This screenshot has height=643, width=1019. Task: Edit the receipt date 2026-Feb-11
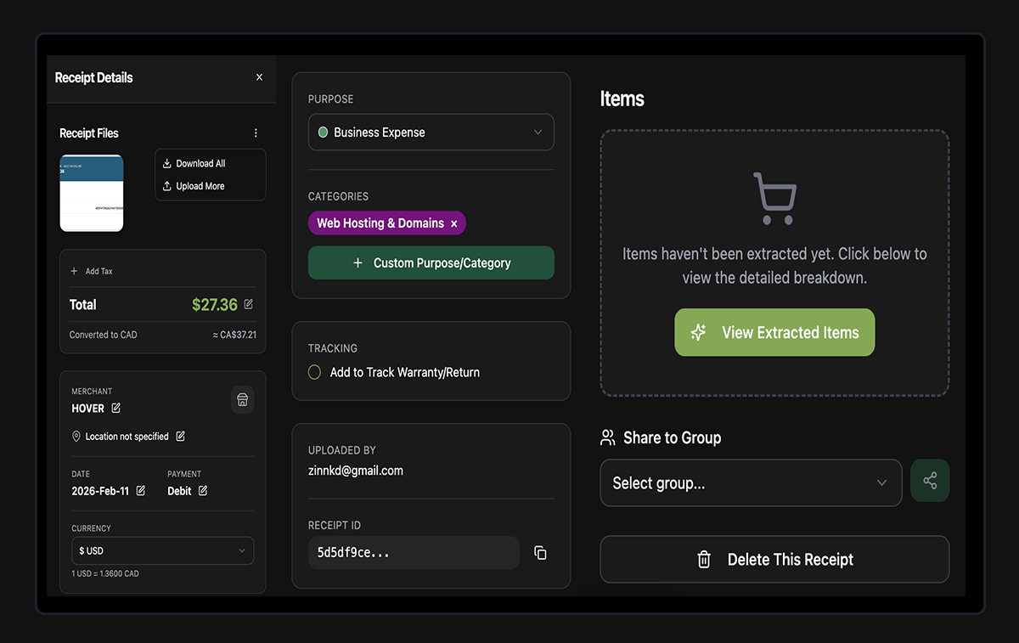tap(141, 491)
